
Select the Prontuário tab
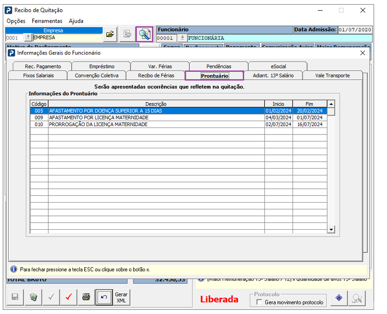tap(215, 76)
